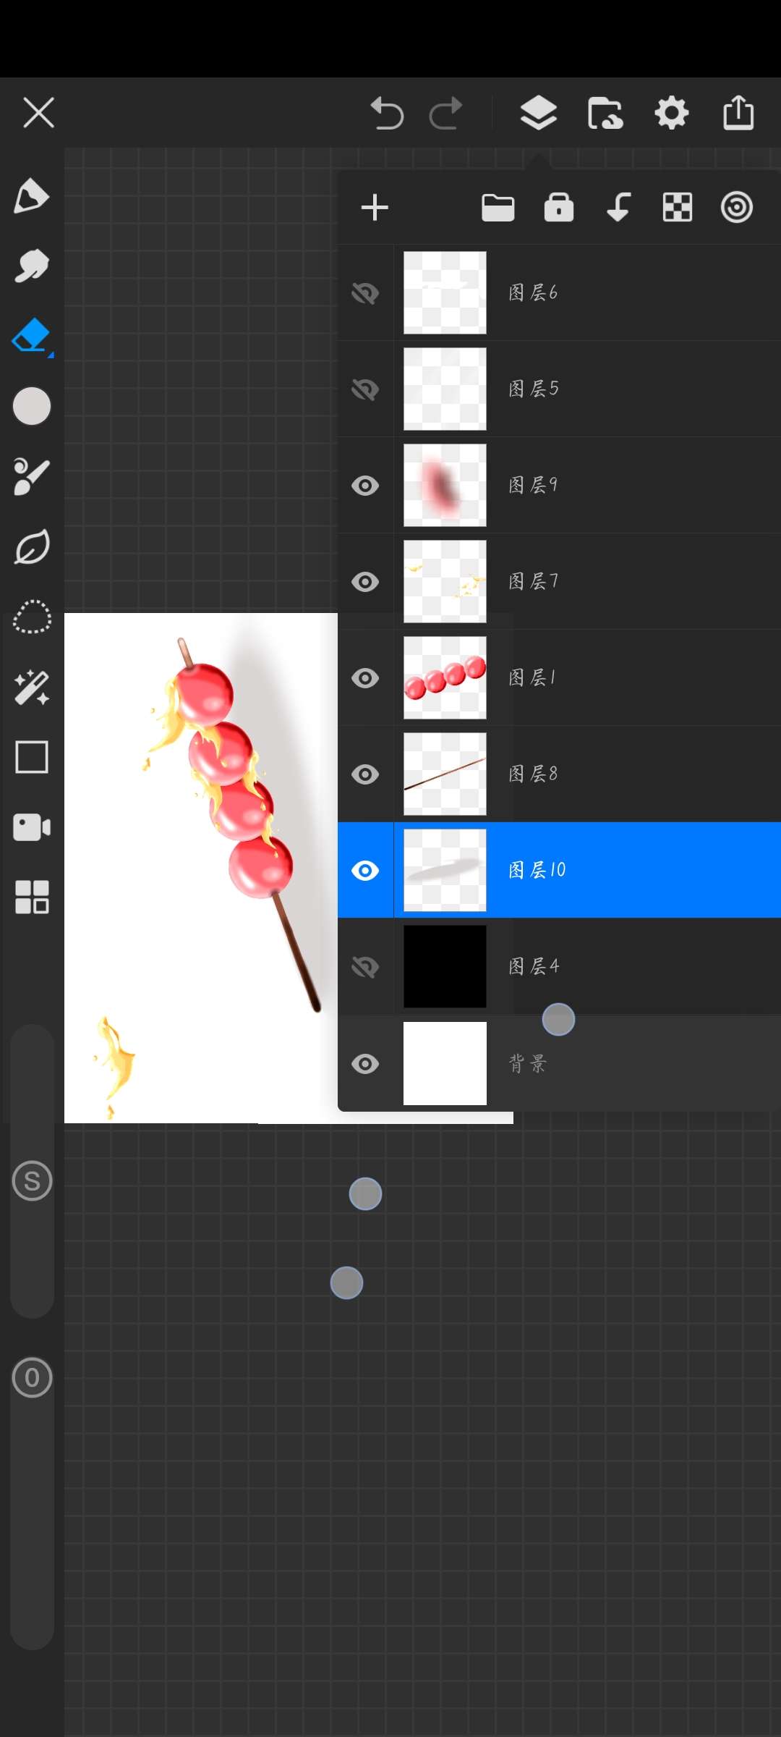Image resolution: width=781 pixels, height=1737 pixels.
Task: Show hidden layer 图层4
Action: (365, 967)
